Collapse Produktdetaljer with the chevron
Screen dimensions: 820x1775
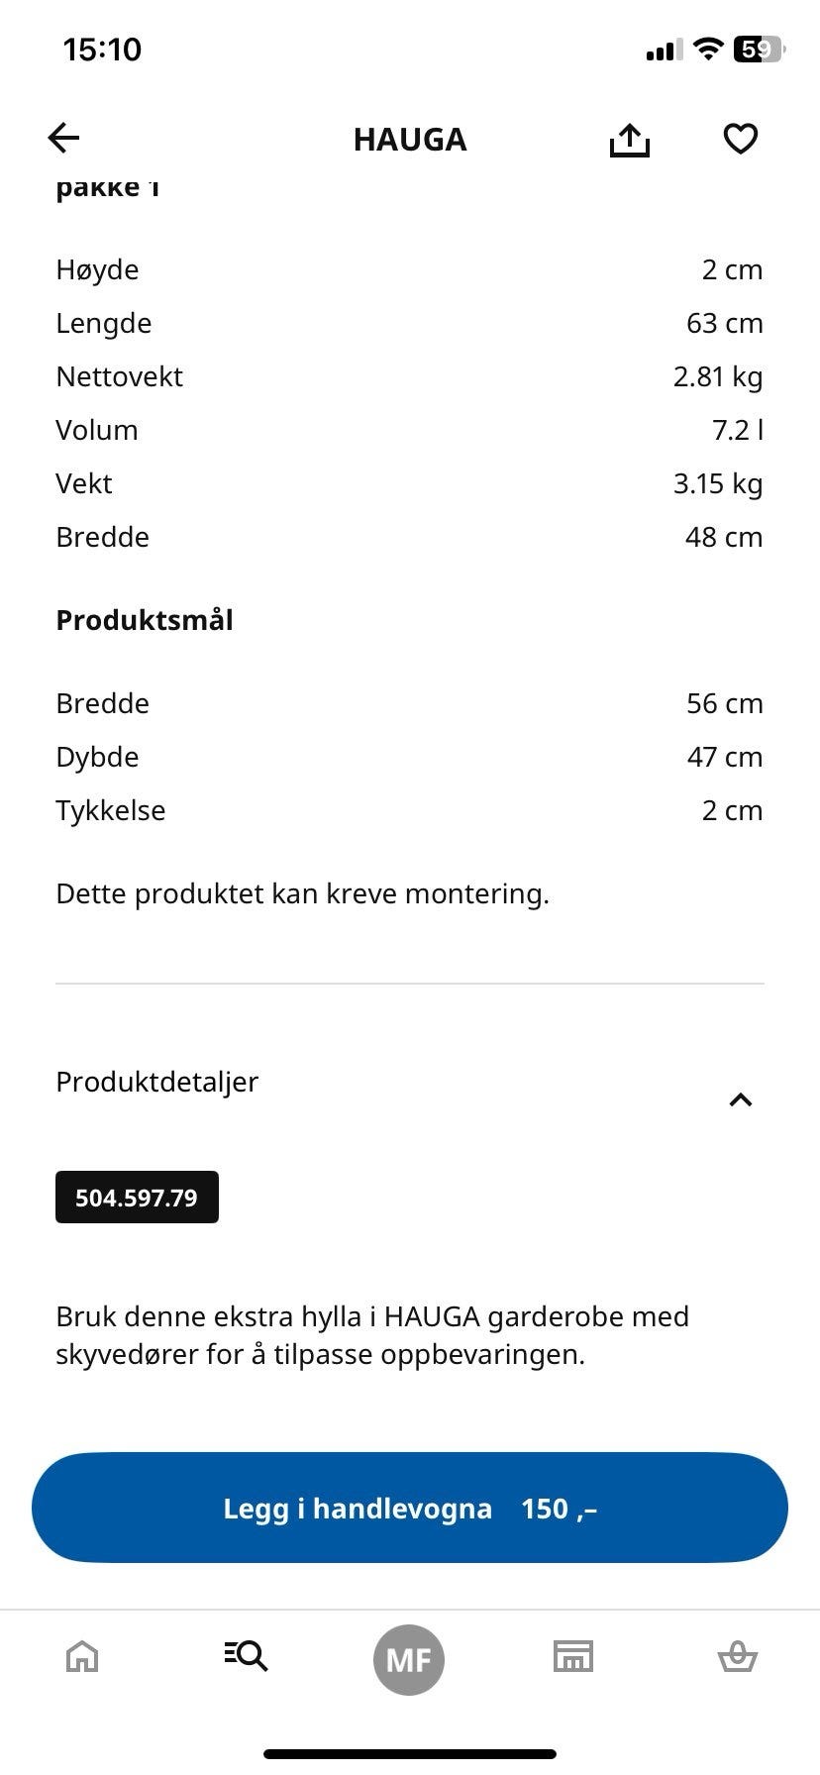point(740,1099)
